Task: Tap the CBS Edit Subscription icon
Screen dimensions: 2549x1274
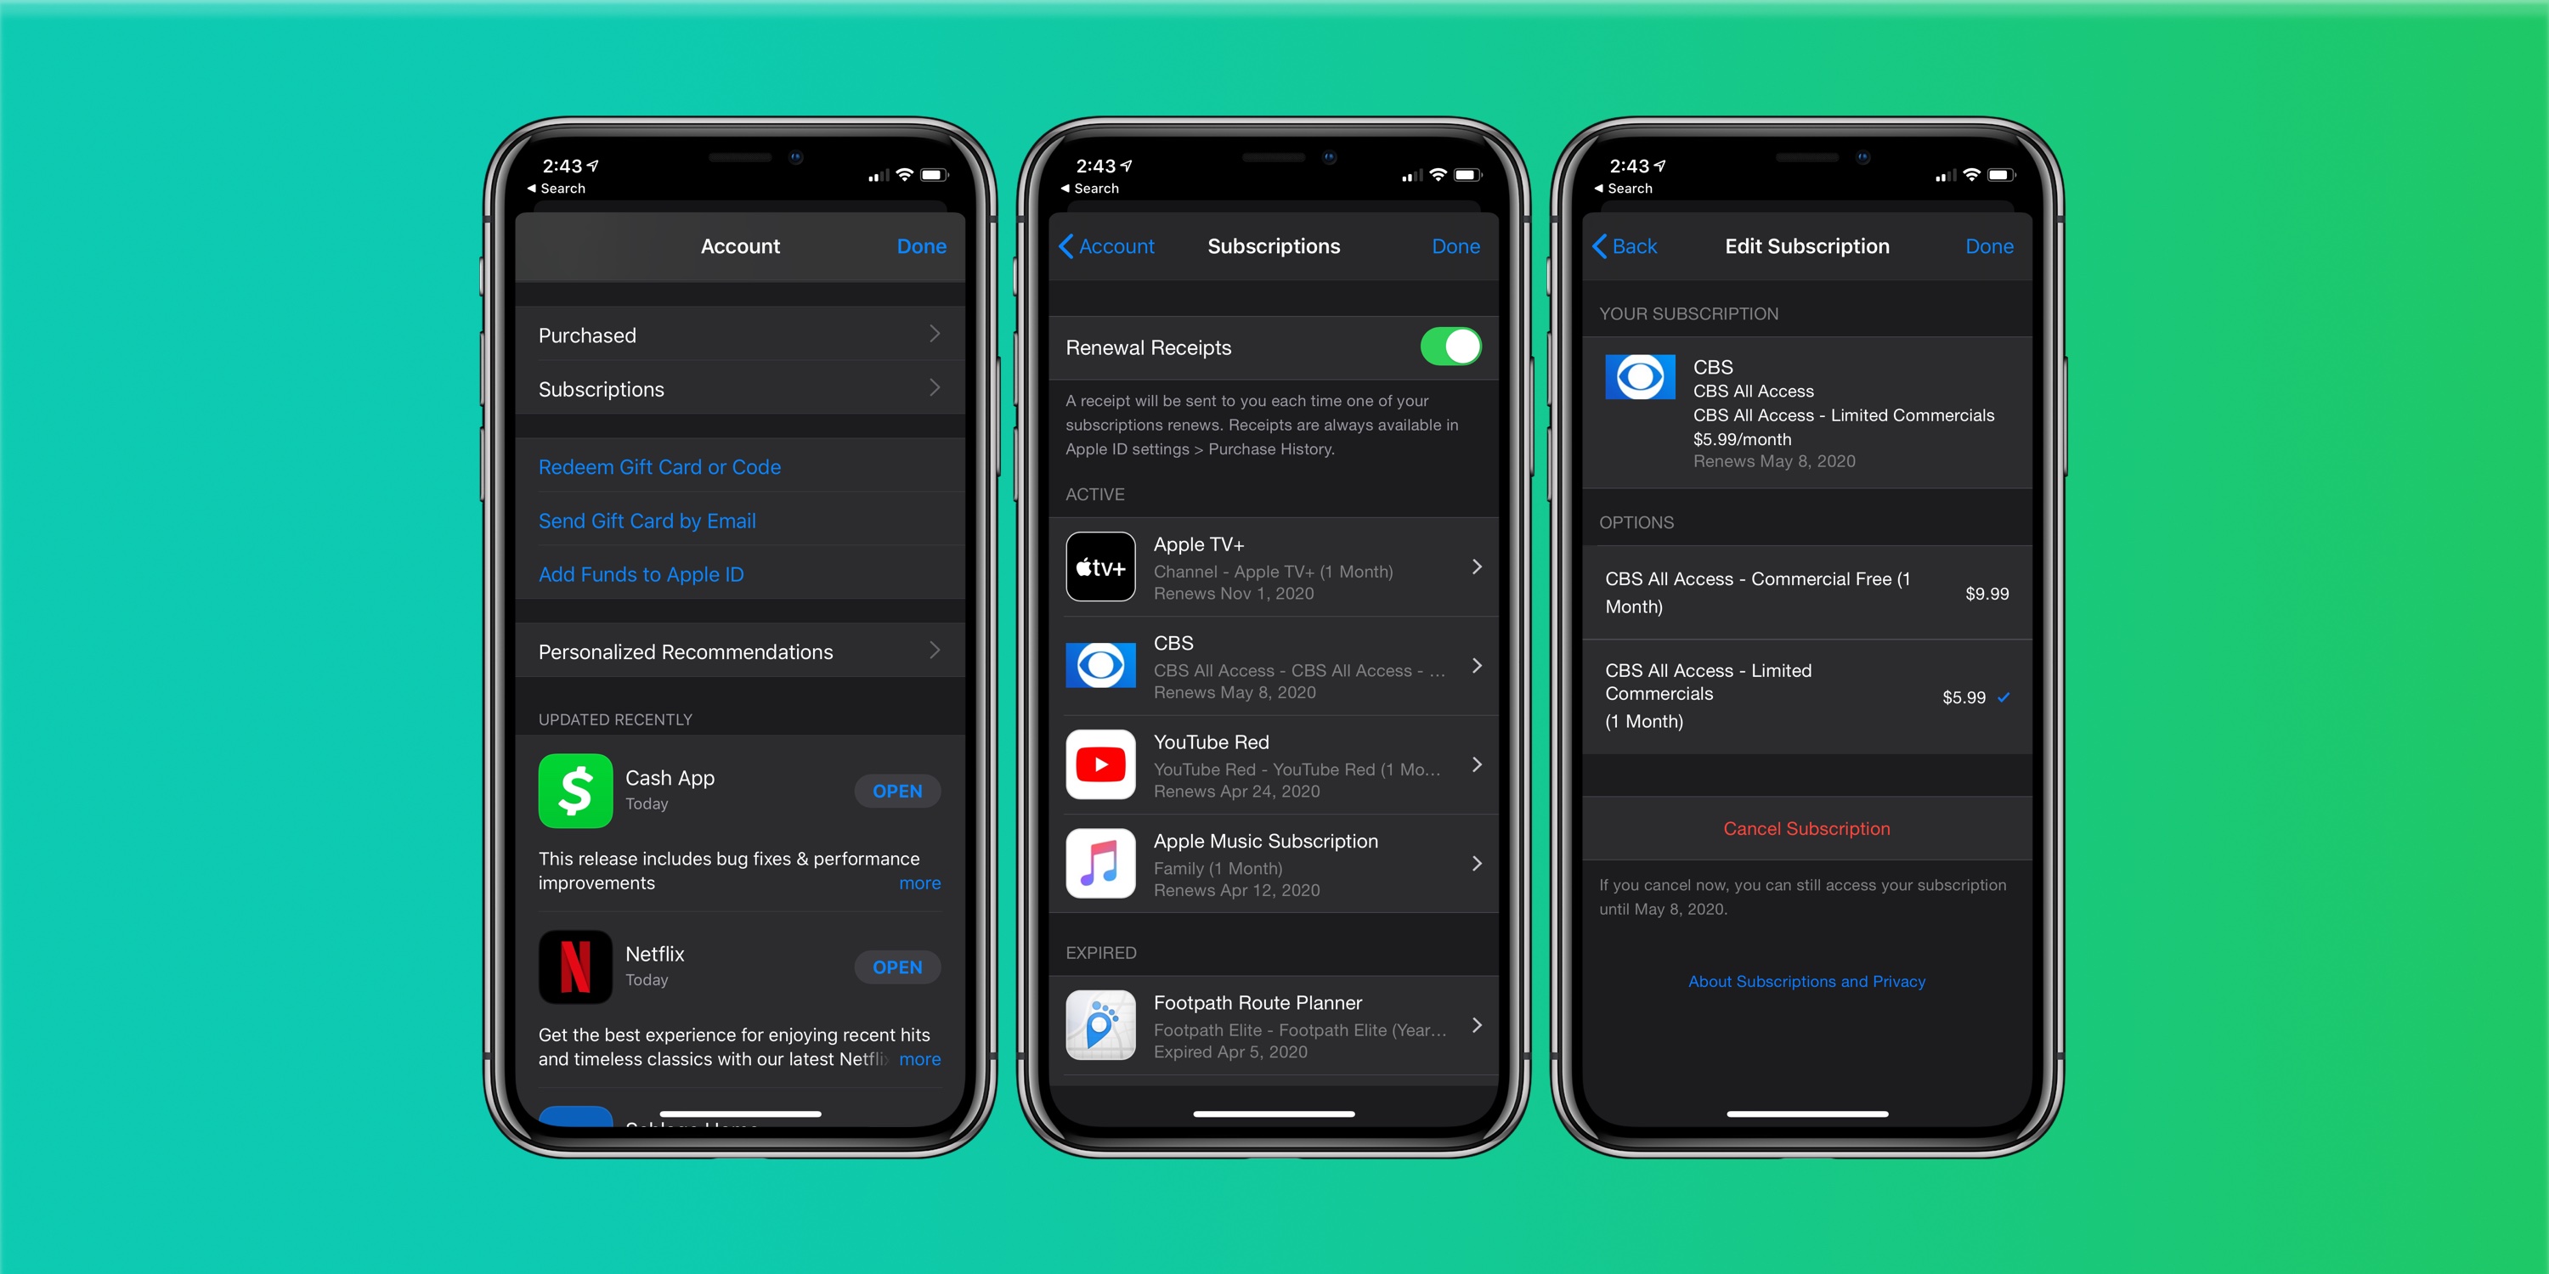Action: pyautogui.click(x=1631, y=377)
